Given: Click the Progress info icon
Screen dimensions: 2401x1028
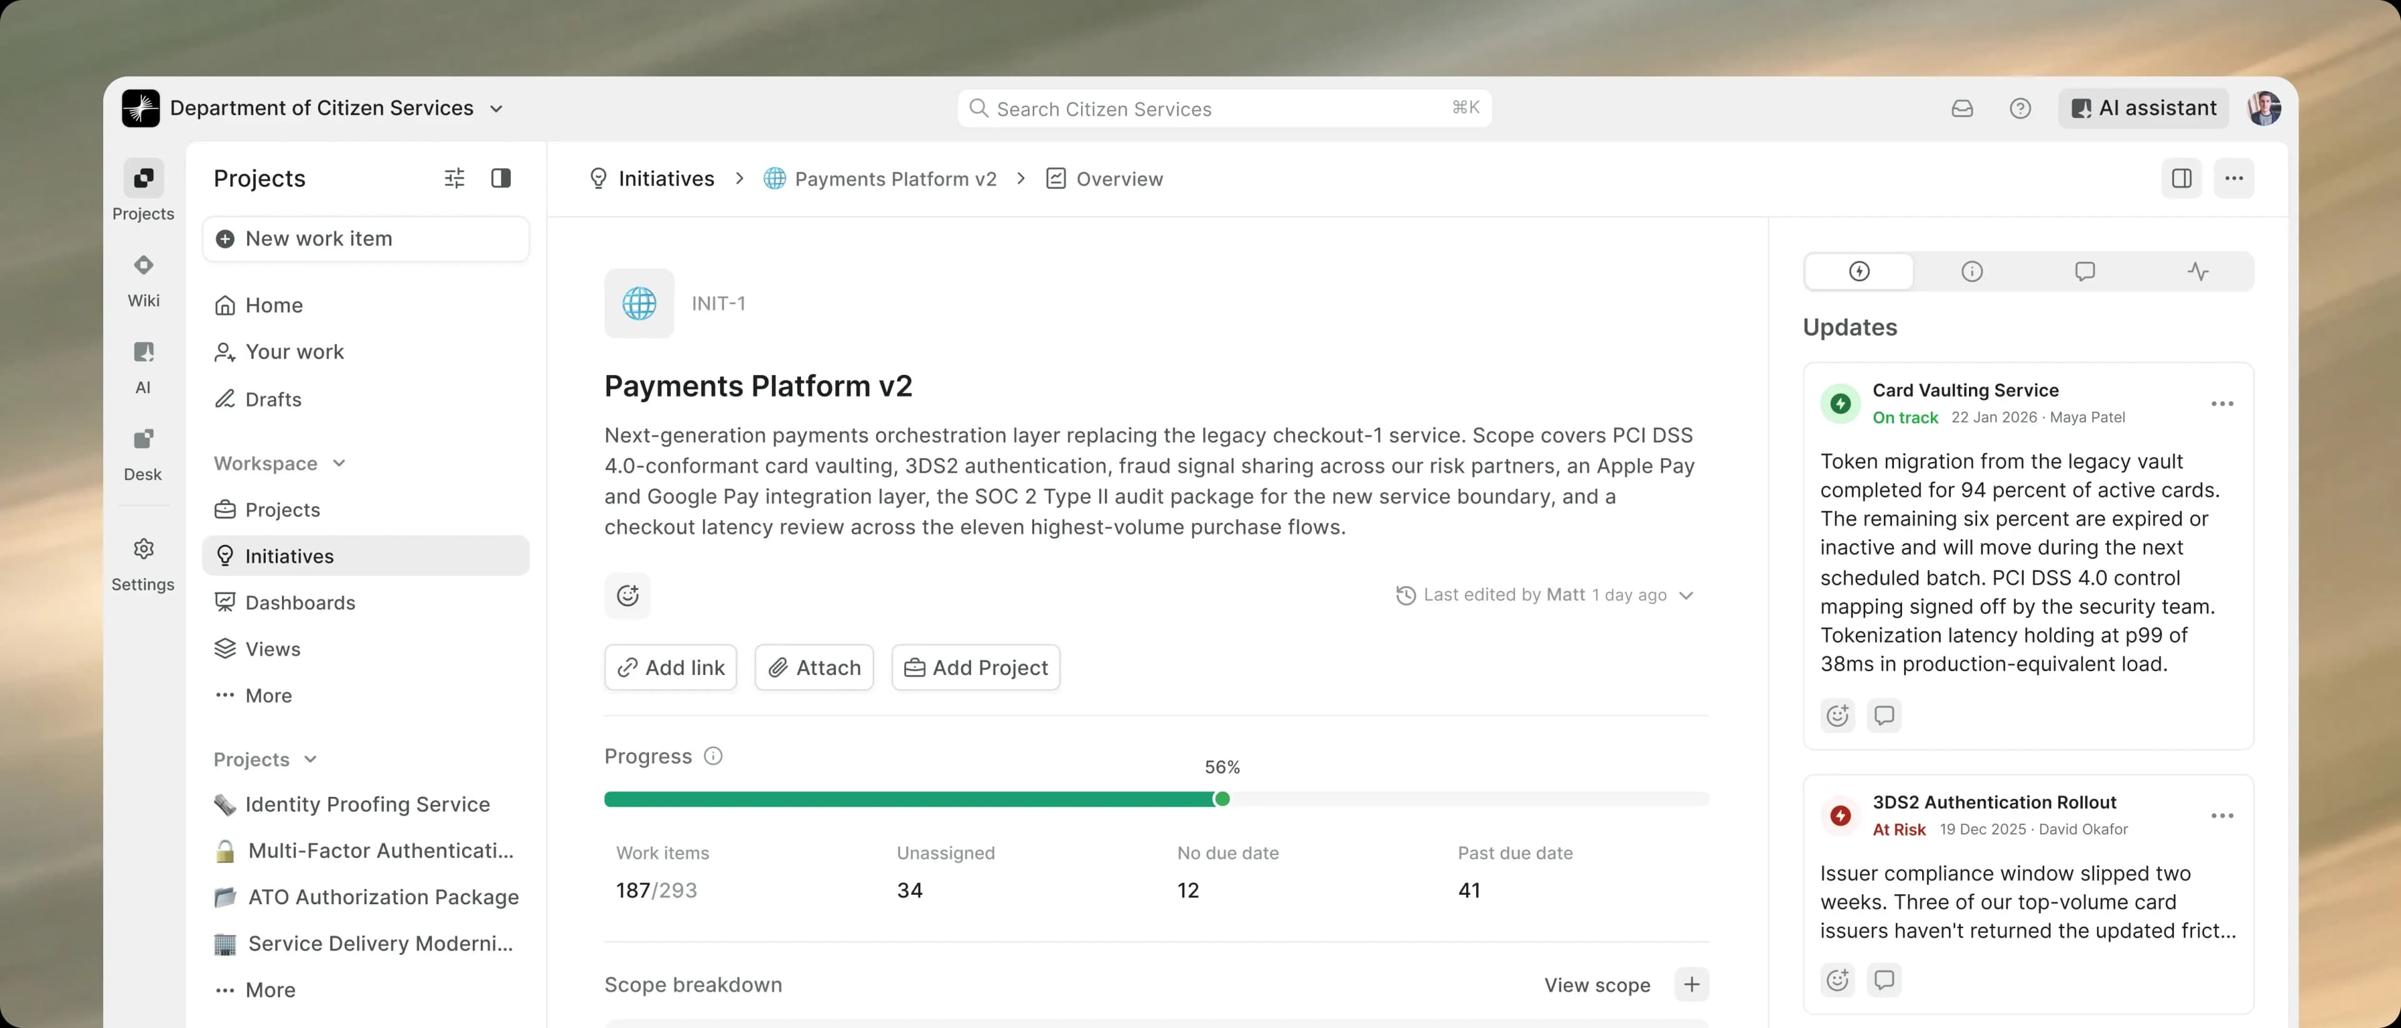Looking at the screenshot, I should click(x=713, y=756).
